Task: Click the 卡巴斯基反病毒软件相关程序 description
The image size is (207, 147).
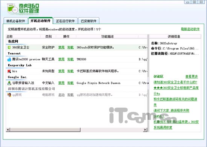Action: click(97, 71)
